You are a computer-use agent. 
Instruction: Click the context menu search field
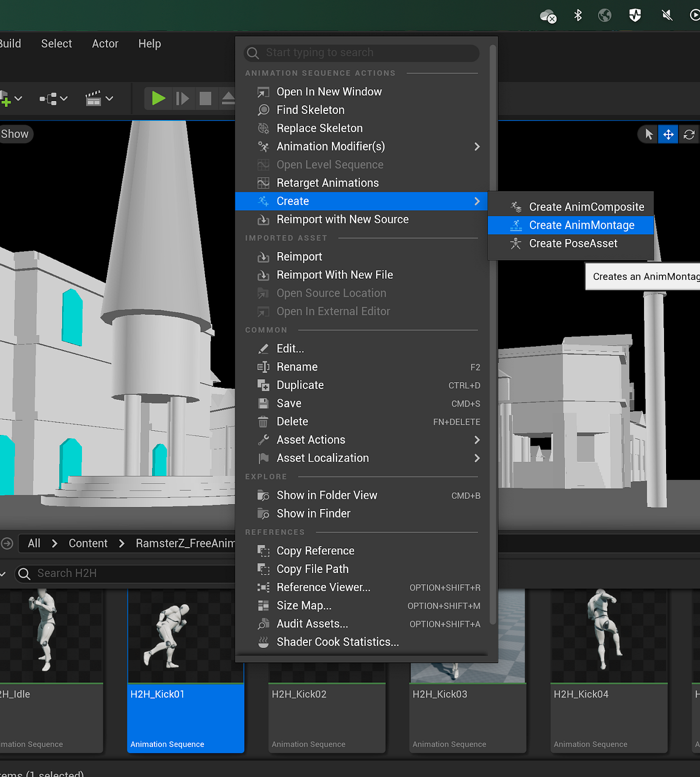(x=361, y=52)
